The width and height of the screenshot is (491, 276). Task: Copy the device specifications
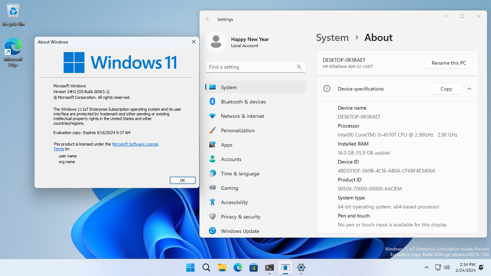point(446,89)
